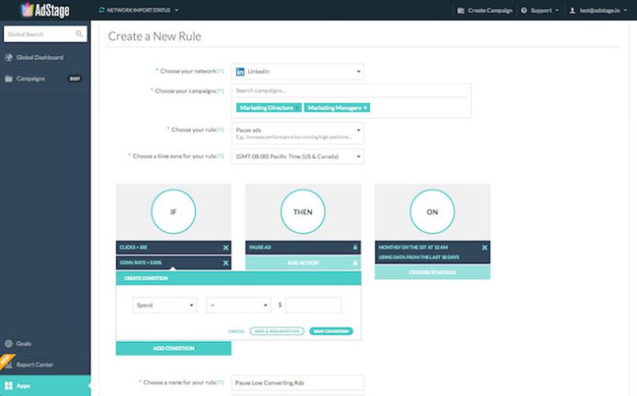Screen dimensions: 637x396
Task: Click the user account icon
Action: pyautogui.click(x=572, y=10)
